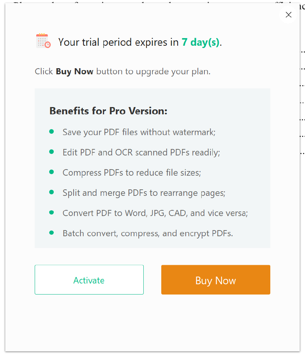The image size is (305, 357).
Task: Click bold 'Buy Now' text in instructions
Action: point(74,72)
